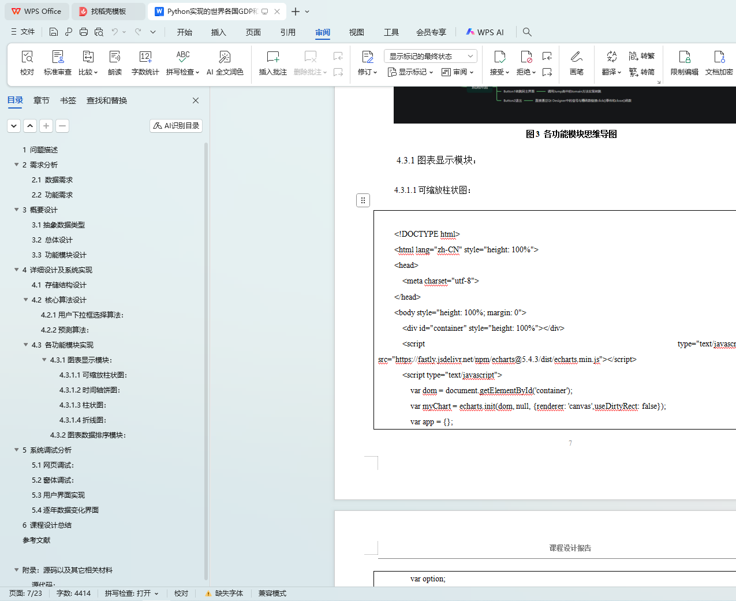Click the 缺失字体 warning in status bar
Viewport: 736px width, 601px height.
point(224,593)
